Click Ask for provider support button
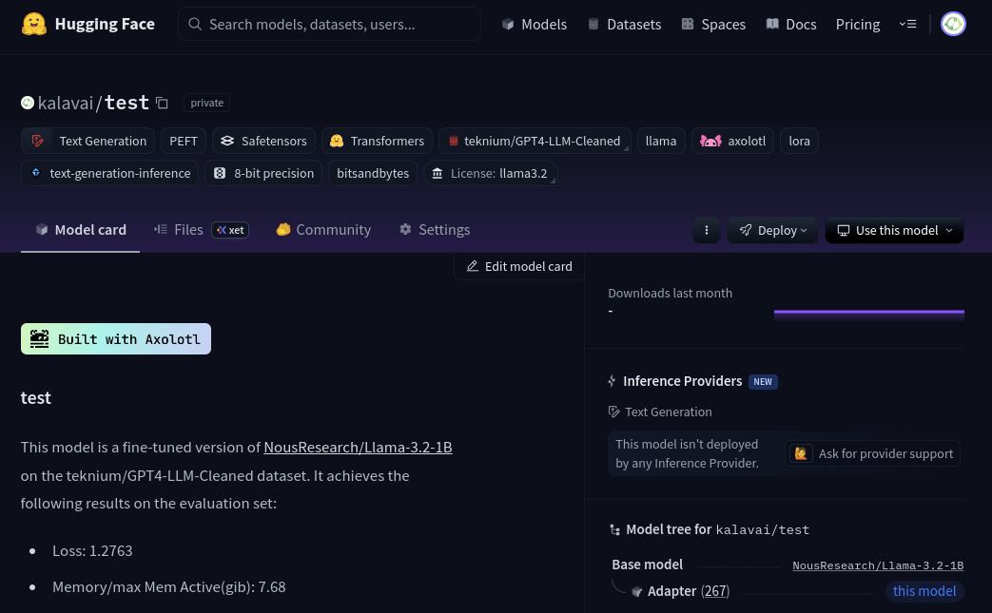The image size is (992, 613). pyautogui.click(x=873, y=453)
